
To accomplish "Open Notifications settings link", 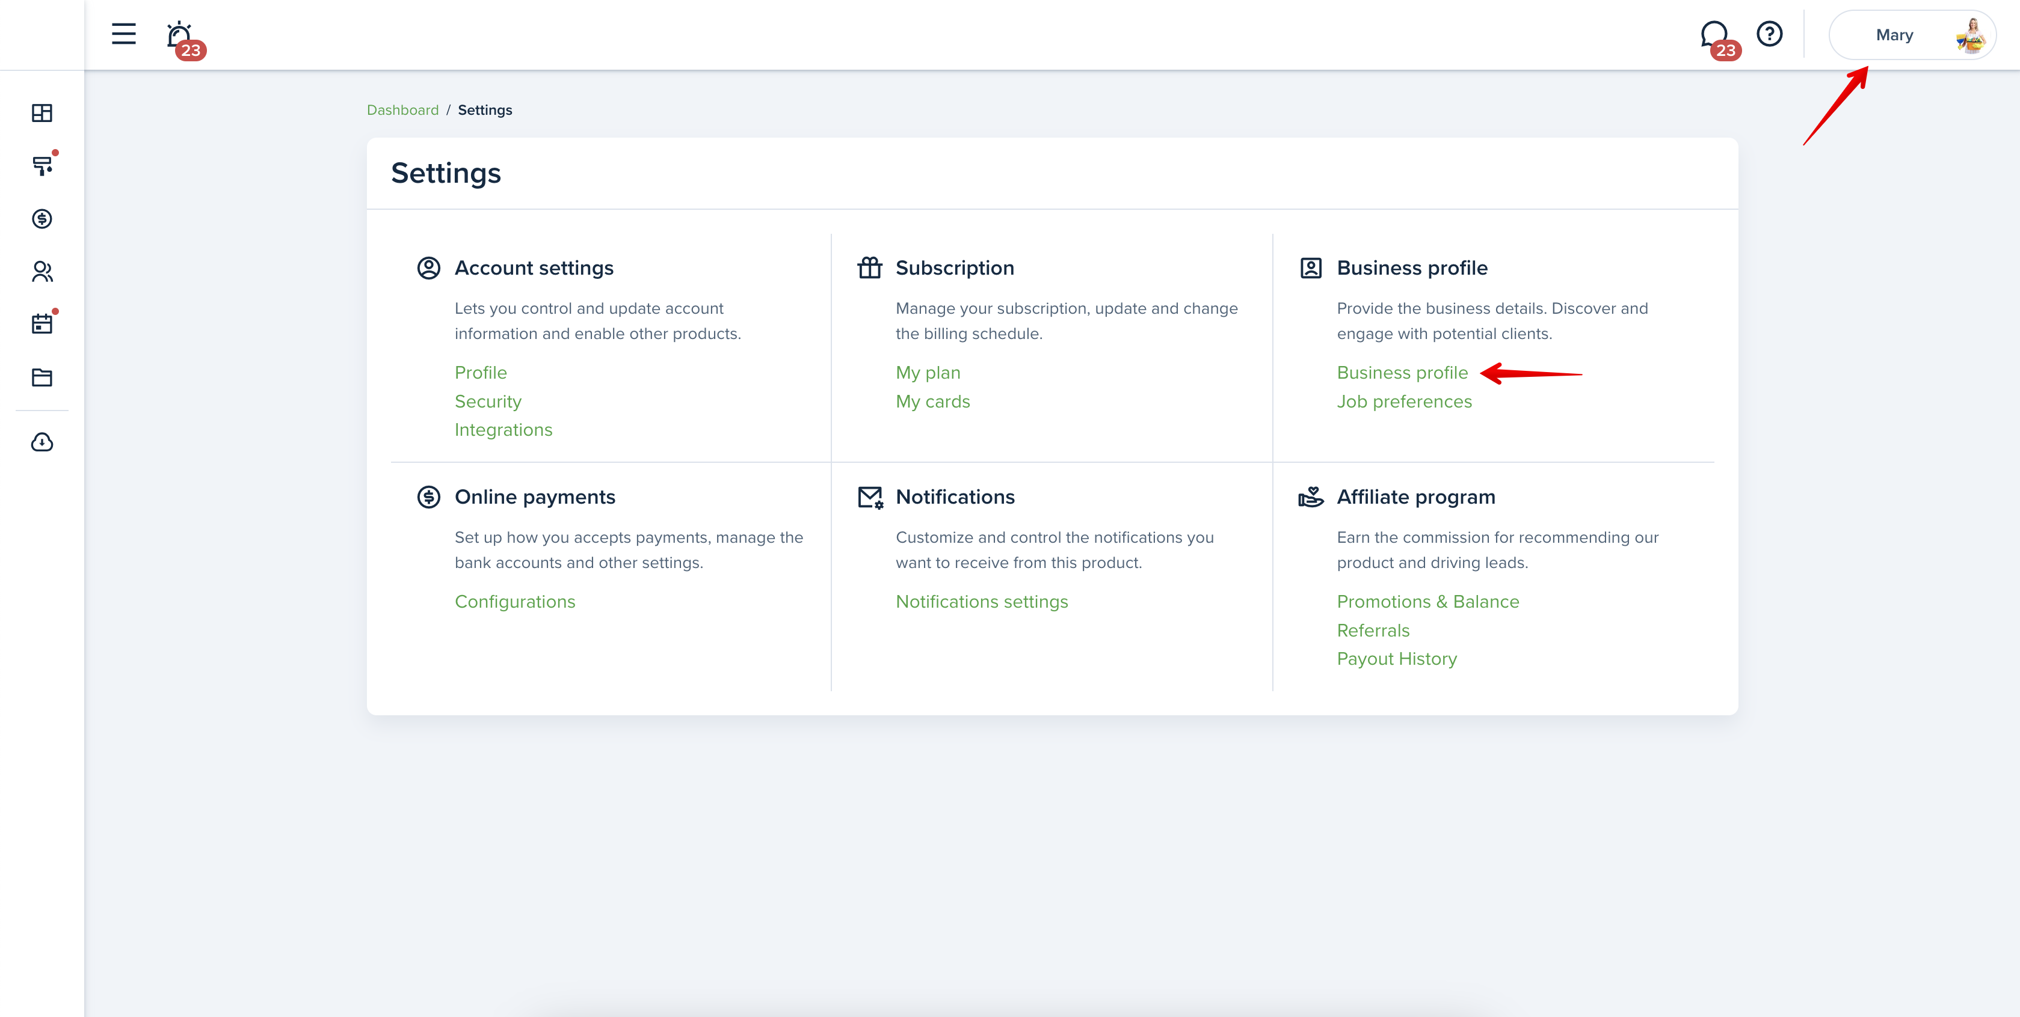I will [982, 602].
